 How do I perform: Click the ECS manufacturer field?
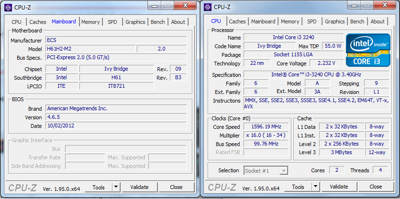click(x=116, y=40)
